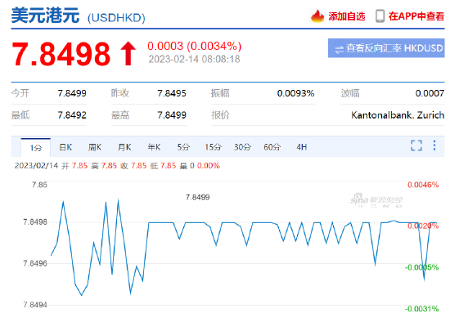Click the 昨收 label

pos(120,93)
